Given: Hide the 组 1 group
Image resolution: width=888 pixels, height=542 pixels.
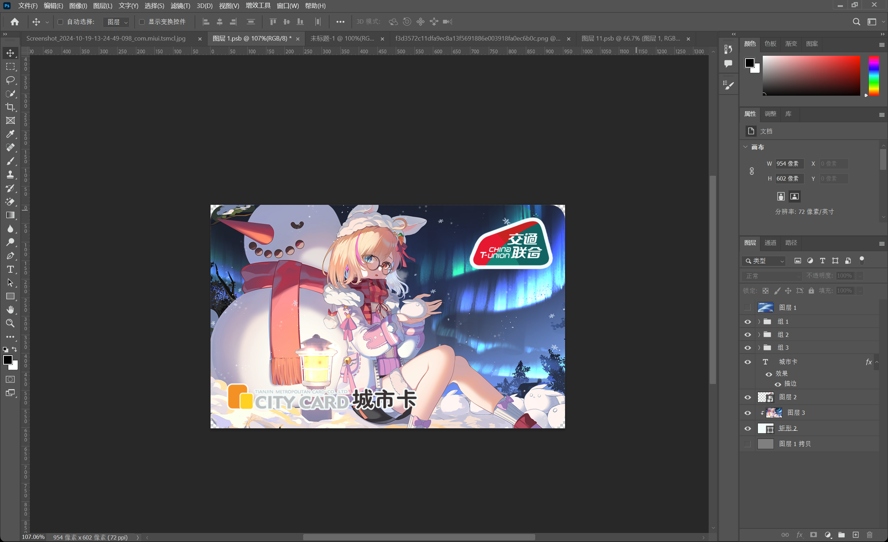Looking at the screenshot, I should point(748,322).
